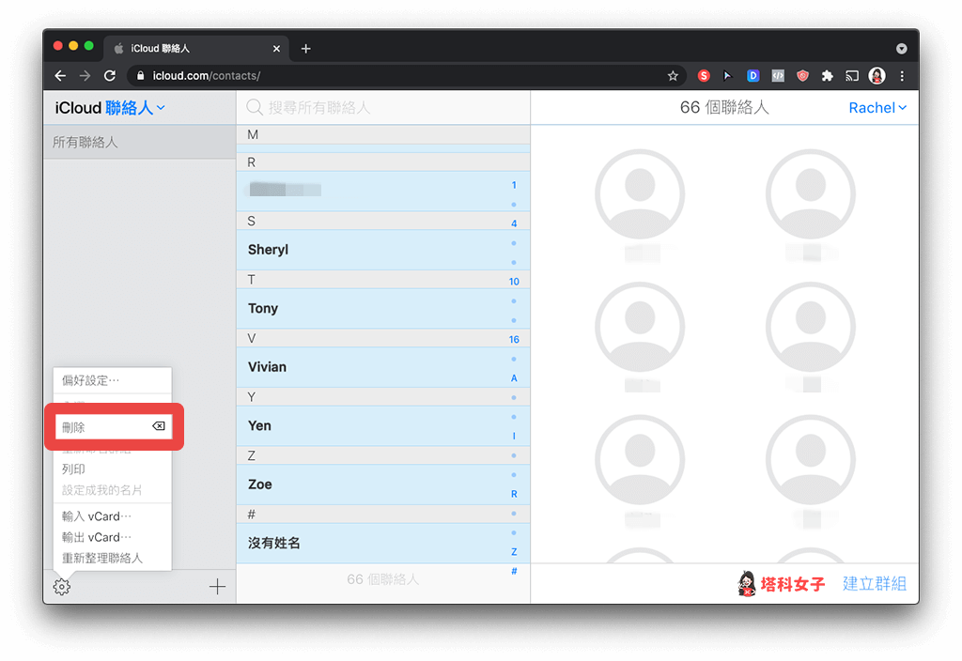Viewport: 962px width, 661px height.
Task: Open the red shield extension icon
Action: 802,76
